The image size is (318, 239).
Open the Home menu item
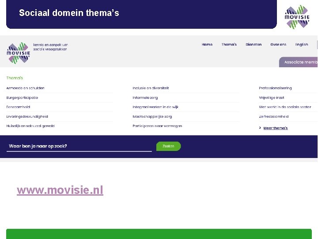[207, 45]
